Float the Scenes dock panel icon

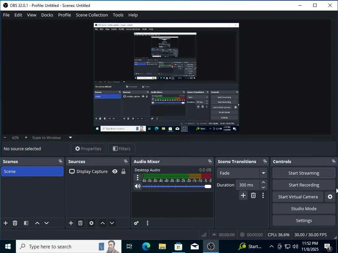coord(60,161)
